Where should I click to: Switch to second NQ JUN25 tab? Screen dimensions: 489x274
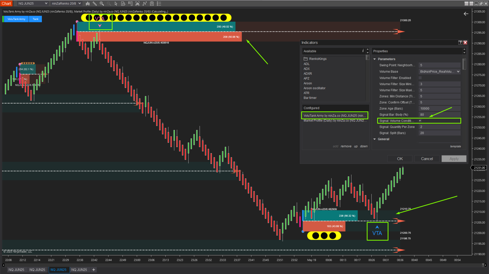(x=37, y=270)
